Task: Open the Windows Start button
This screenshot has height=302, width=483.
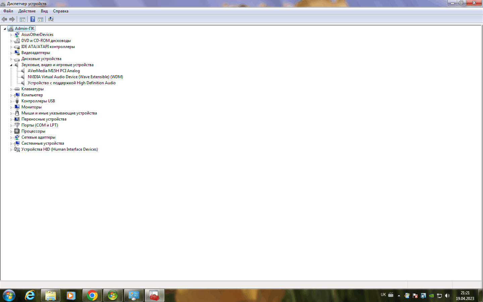Action: 9,296
